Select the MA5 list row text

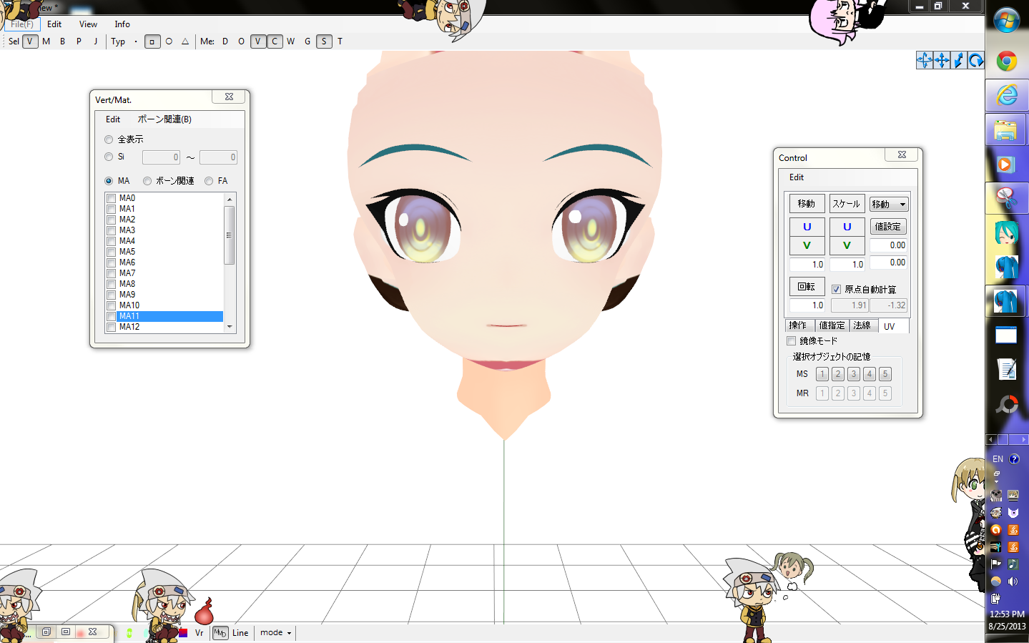pos(127,252)
